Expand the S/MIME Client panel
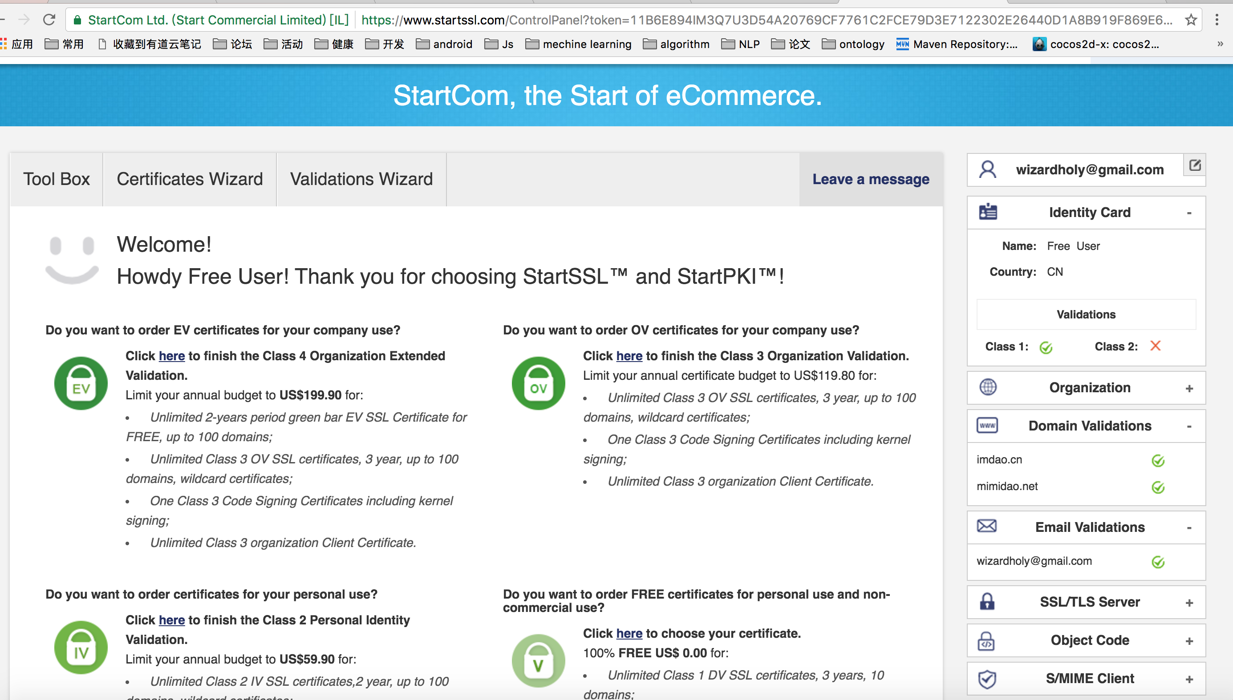 click(x=1189, y=679)
